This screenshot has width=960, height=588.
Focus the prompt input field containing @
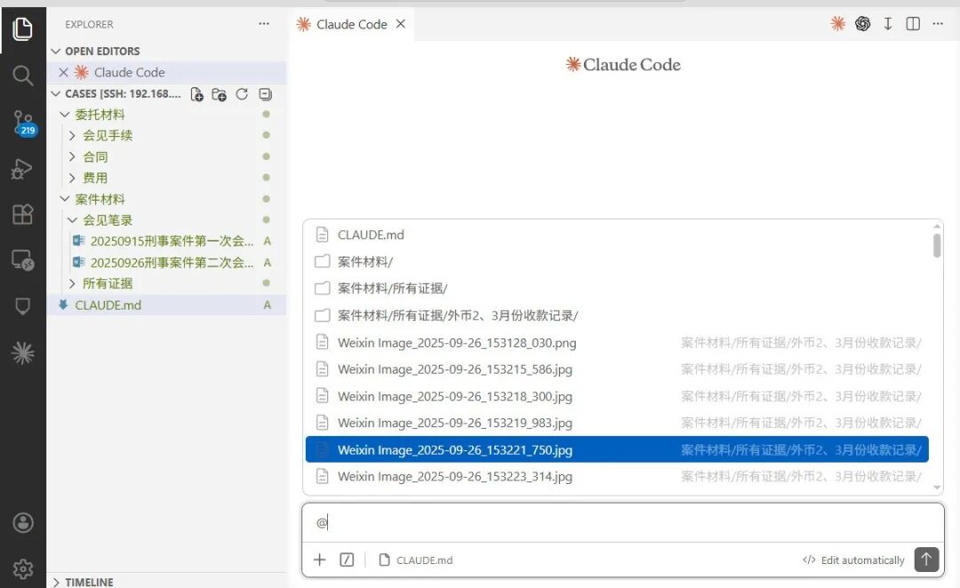(622, 522)
